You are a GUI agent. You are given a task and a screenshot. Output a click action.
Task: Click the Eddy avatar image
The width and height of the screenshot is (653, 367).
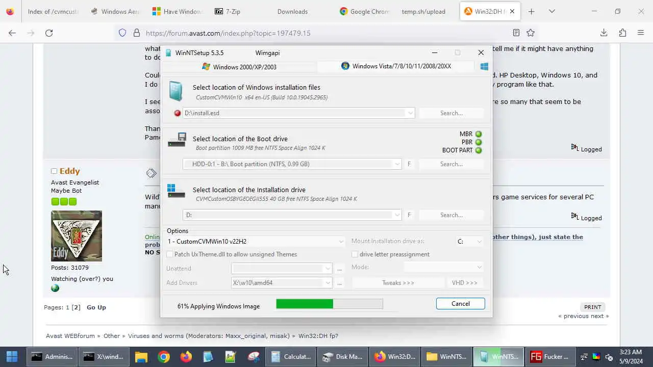77,236
